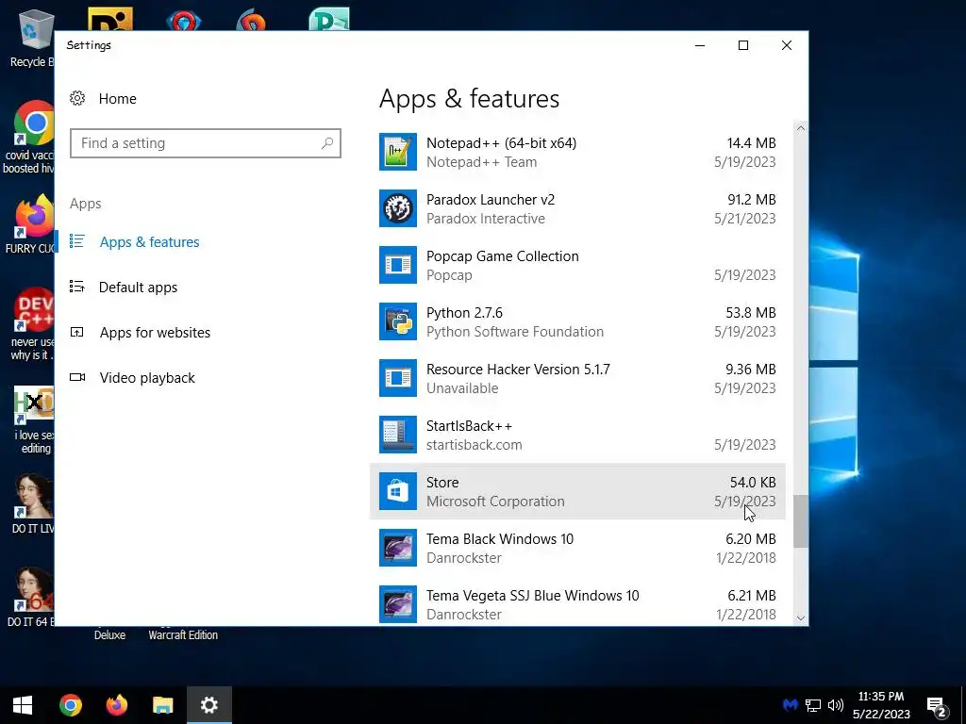The image size is (966, 724).
Task: Click the Video playback camera icon
Action: [x=77, y=377]
